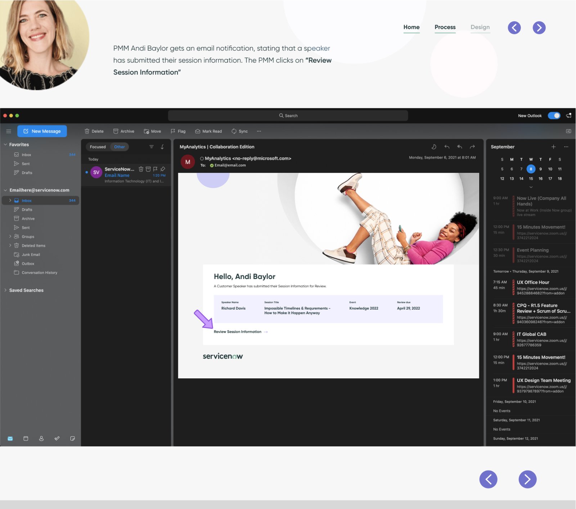Click the snooze moon icon in reading pane
This screenshot has width=576, height=509.
434,147
